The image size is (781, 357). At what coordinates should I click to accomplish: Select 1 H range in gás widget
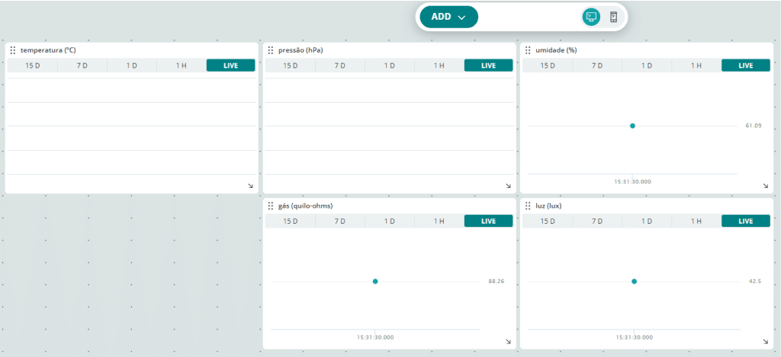click(439, 222)
